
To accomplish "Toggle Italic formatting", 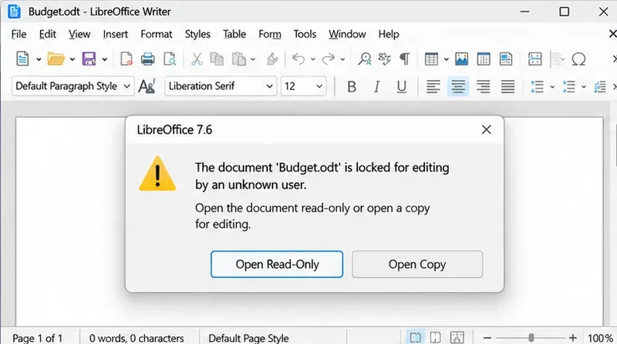I will (x=376, y=86).
